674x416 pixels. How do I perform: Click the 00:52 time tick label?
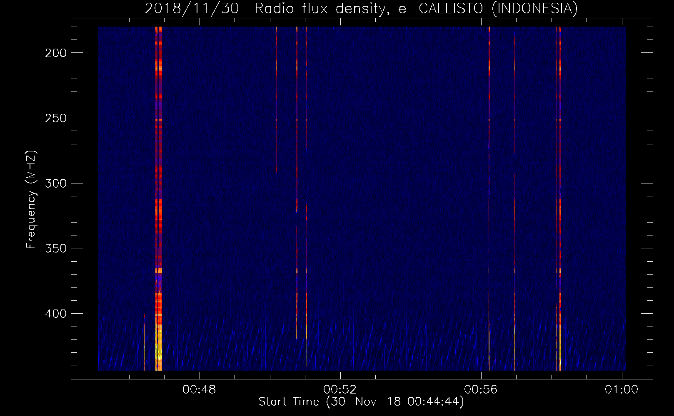340,389
